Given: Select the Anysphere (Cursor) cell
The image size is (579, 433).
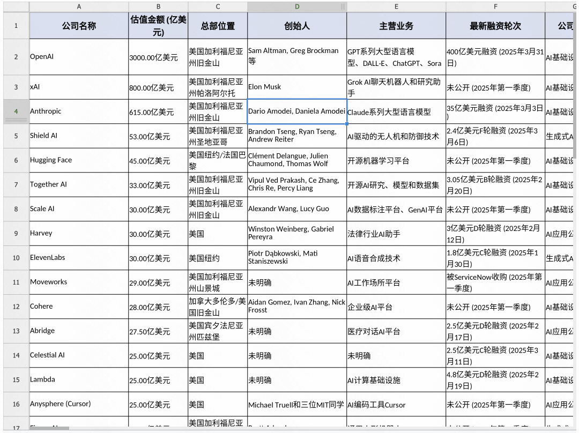Looking at the screenshot, I should pos(79,404).
